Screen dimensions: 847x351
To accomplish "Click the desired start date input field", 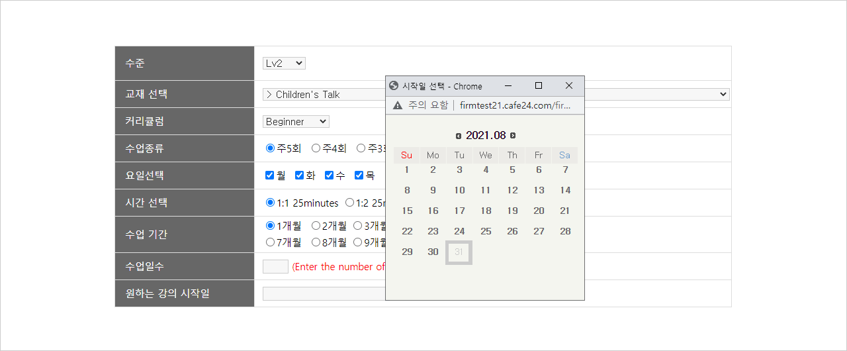I will [x=324, y=293].
